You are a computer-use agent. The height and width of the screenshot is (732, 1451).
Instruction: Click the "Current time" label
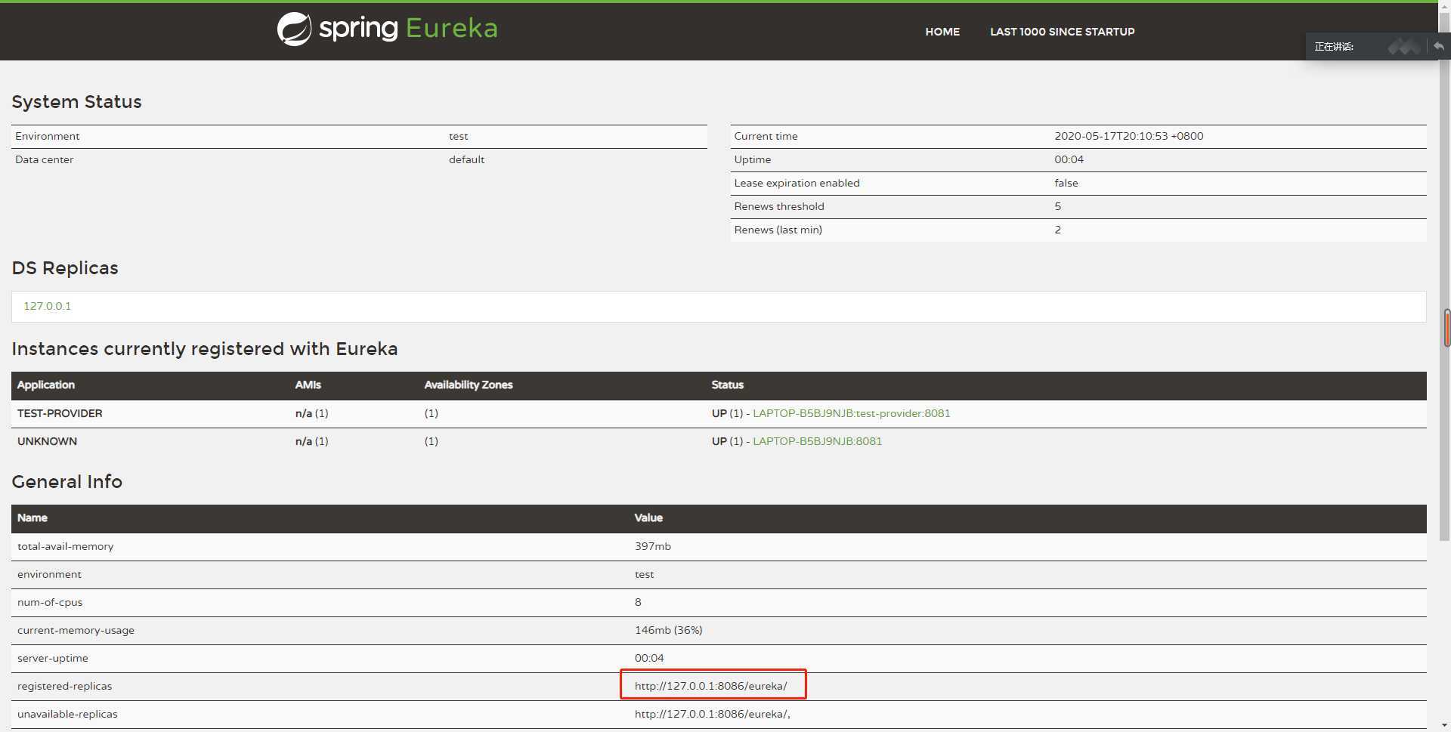pos(766,136)
